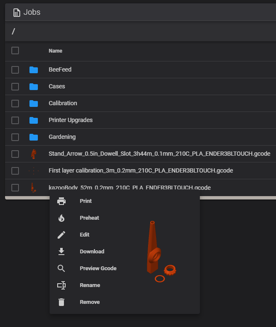Click the pencil Edit icon

point(61,235)
